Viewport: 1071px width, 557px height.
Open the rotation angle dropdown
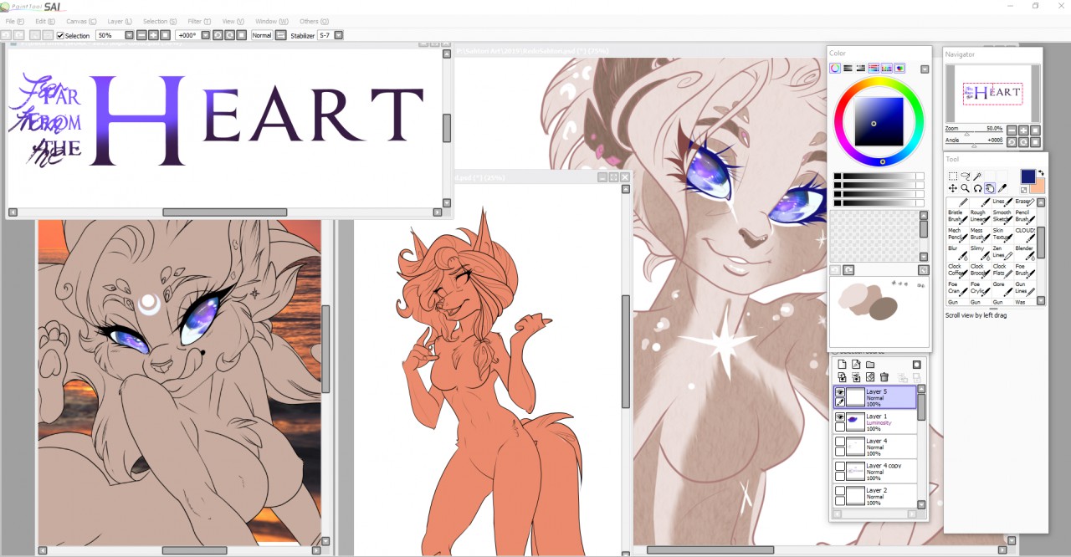[205, 35]
